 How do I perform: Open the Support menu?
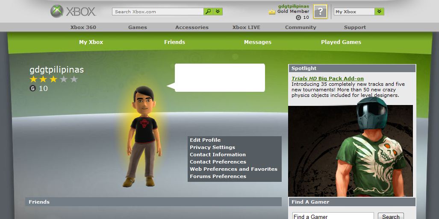[x=355, y=27]
